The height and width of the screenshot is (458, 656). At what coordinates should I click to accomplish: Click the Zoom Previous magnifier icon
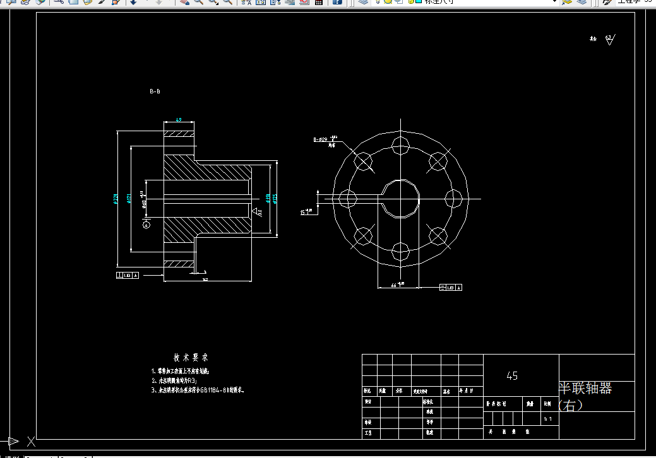click(x=227, y=2)
